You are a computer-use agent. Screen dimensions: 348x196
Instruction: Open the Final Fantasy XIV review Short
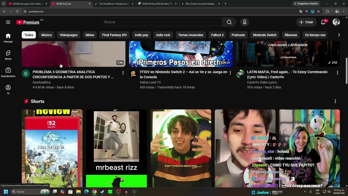52,148
